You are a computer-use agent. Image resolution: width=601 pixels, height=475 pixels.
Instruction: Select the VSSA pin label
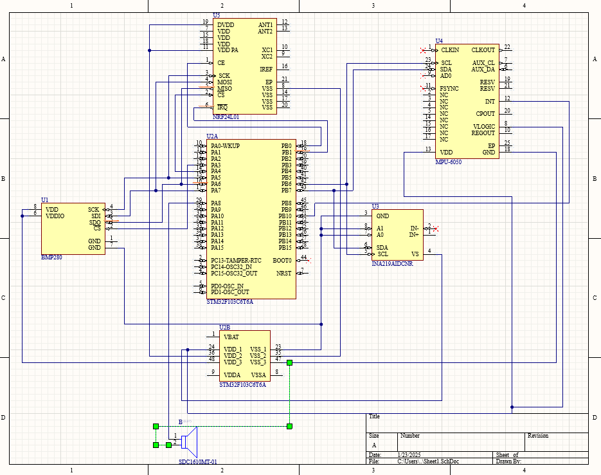pyautogui.click(x=258, y=375)
